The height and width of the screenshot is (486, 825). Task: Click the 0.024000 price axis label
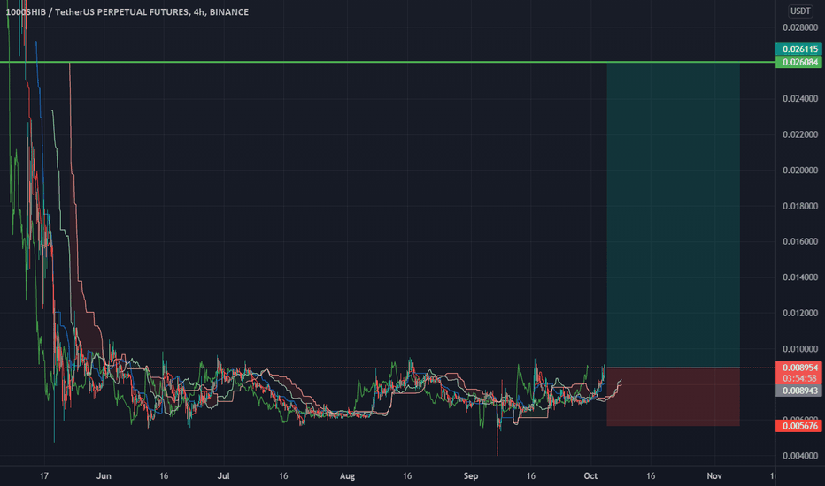click(x=799, y=98)
